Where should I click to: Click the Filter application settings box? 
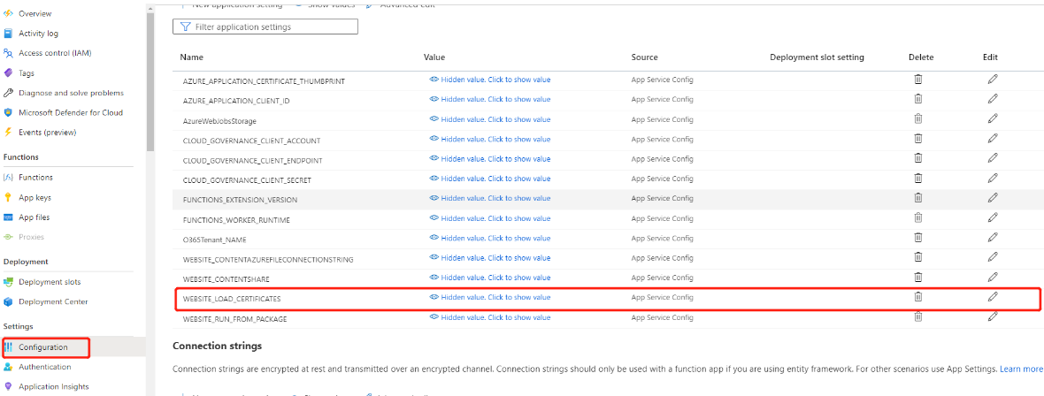coord(265,27)
